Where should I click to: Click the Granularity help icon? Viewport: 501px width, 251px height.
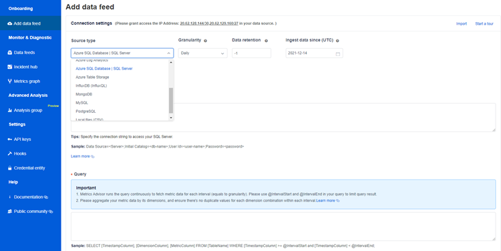coord(206,41)
